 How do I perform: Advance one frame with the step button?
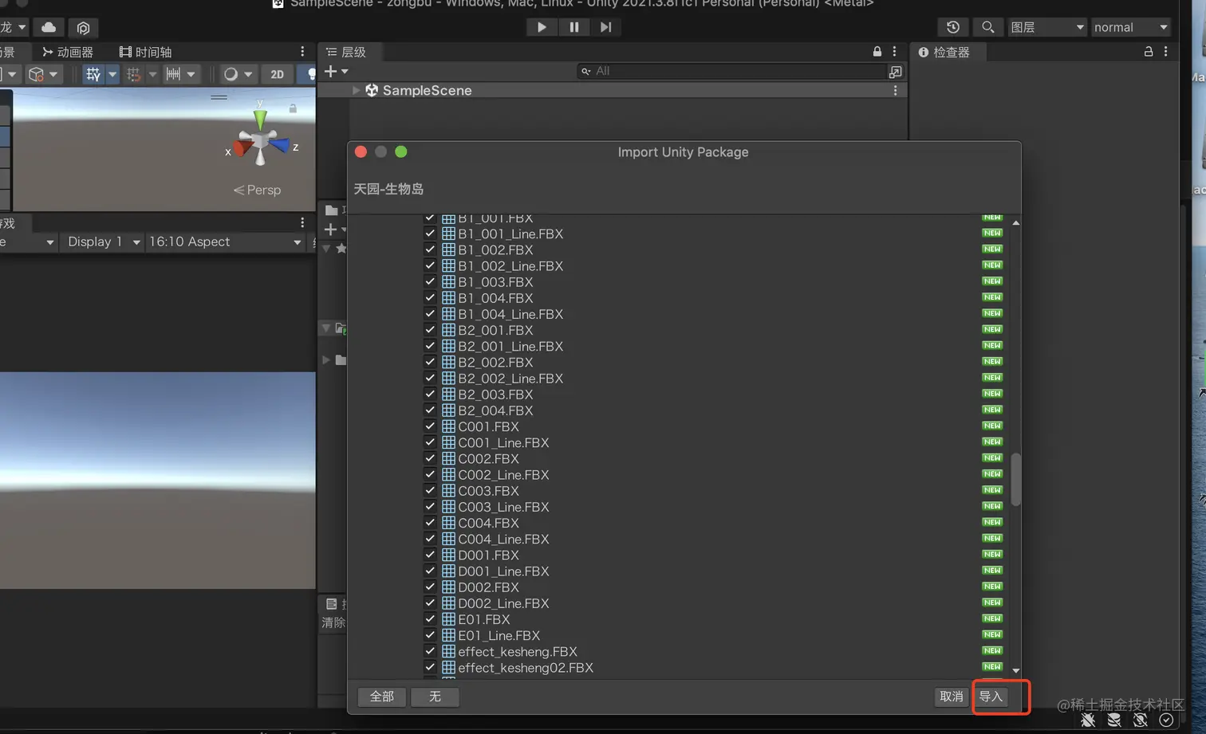click(606, 27)
